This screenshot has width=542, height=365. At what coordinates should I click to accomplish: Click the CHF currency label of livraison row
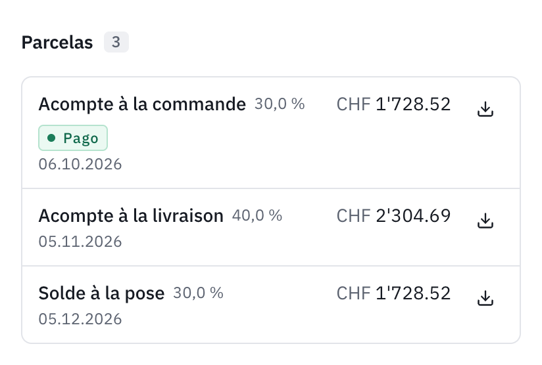353,216
